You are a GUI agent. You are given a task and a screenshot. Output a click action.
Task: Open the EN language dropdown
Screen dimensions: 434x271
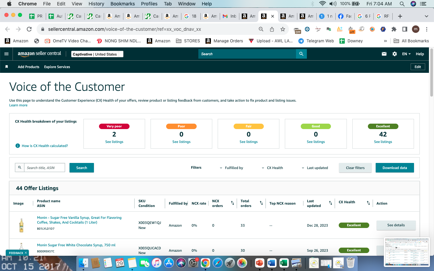(406, 54)
